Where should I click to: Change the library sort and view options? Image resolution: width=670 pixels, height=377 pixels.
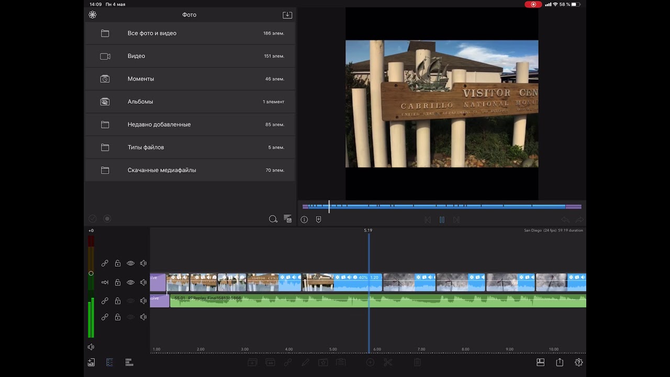tap(287, 219)
